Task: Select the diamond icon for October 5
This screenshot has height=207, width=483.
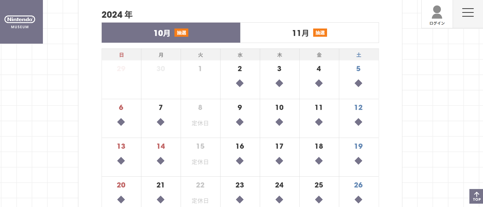Action: (x=358, y=83)
